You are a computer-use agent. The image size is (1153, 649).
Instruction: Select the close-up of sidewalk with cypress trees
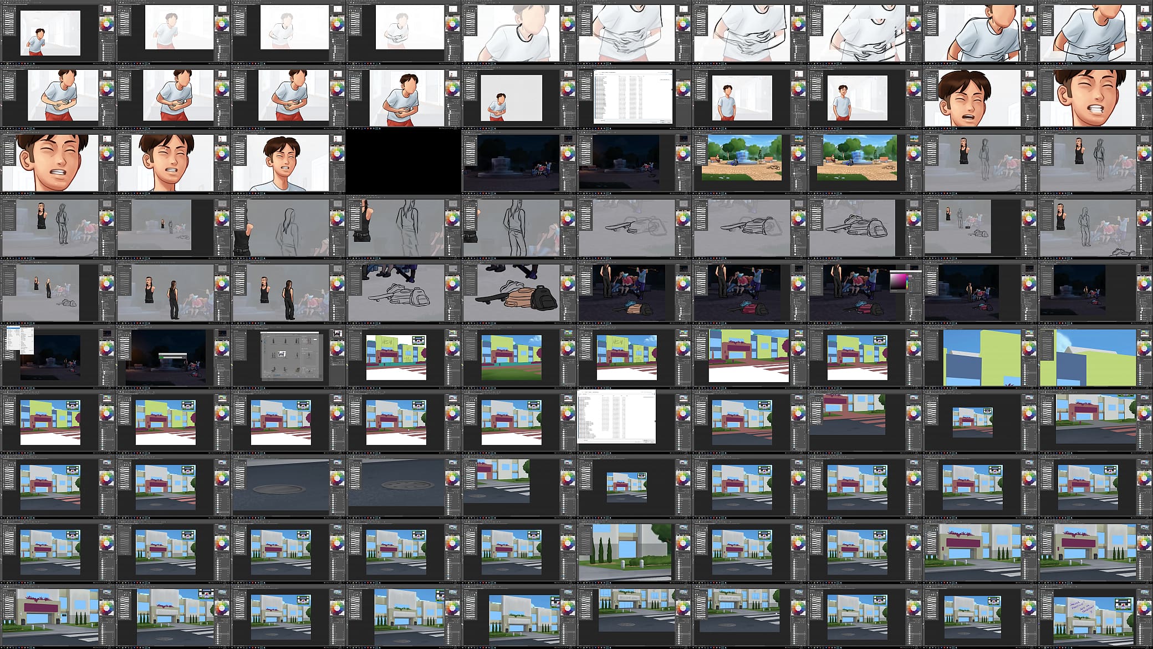(634, 551)
